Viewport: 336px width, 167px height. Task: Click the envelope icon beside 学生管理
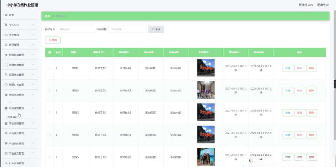click(x=6, y=35)
